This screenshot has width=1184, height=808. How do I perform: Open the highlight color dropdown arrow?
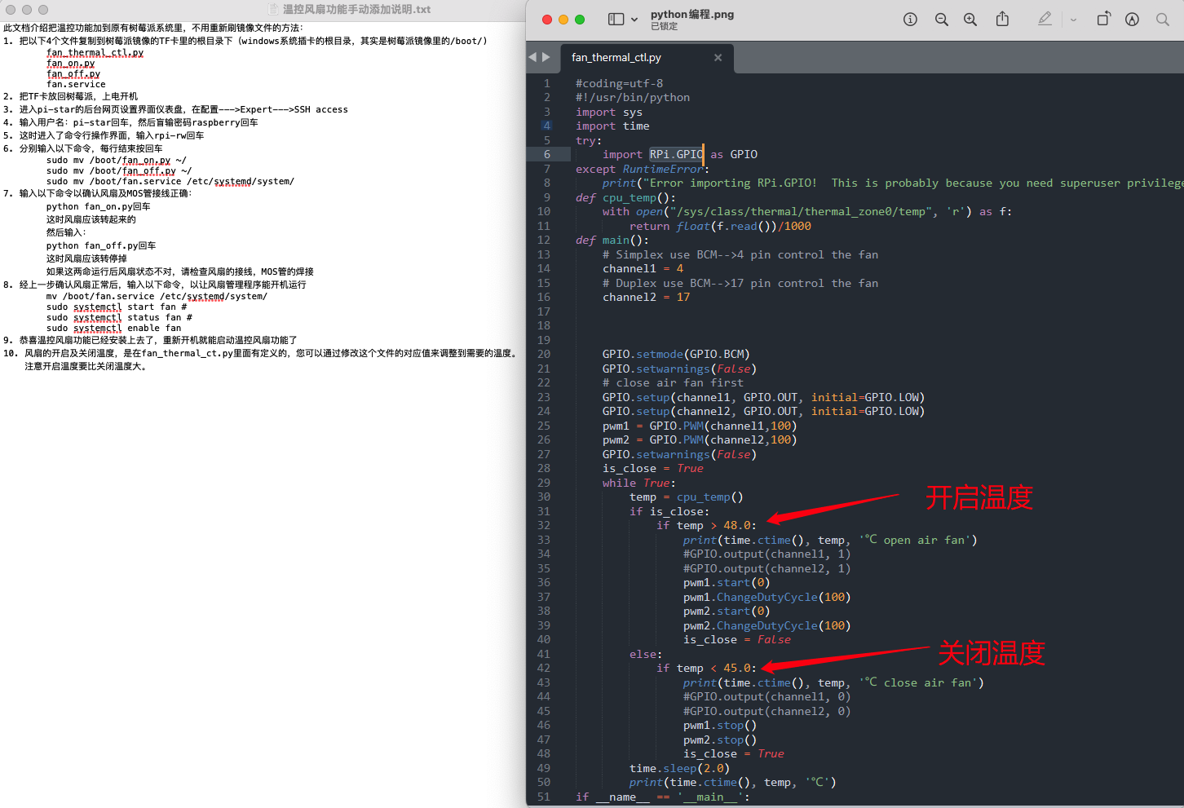point(1073,20)
